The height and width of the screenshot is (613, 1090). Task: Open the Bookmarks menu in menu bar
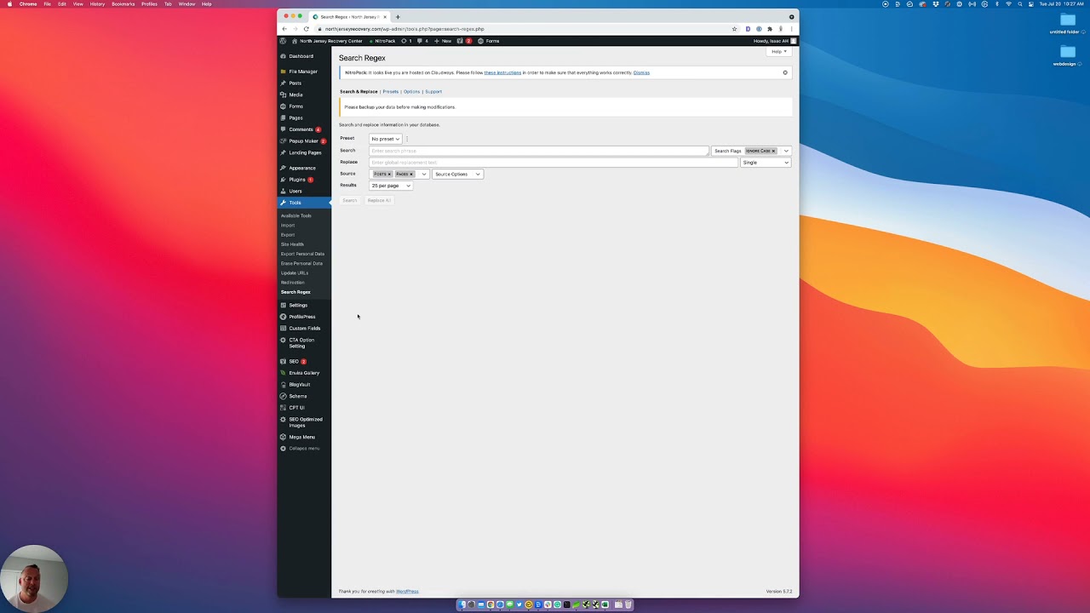tap(123, 3)
